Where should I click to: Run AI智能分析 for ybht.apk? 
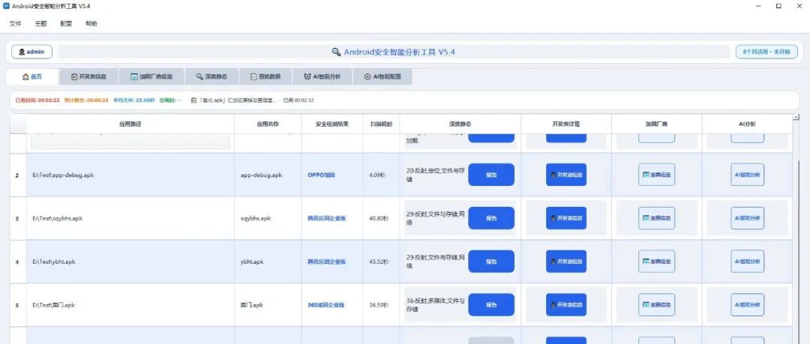point(748,262)
